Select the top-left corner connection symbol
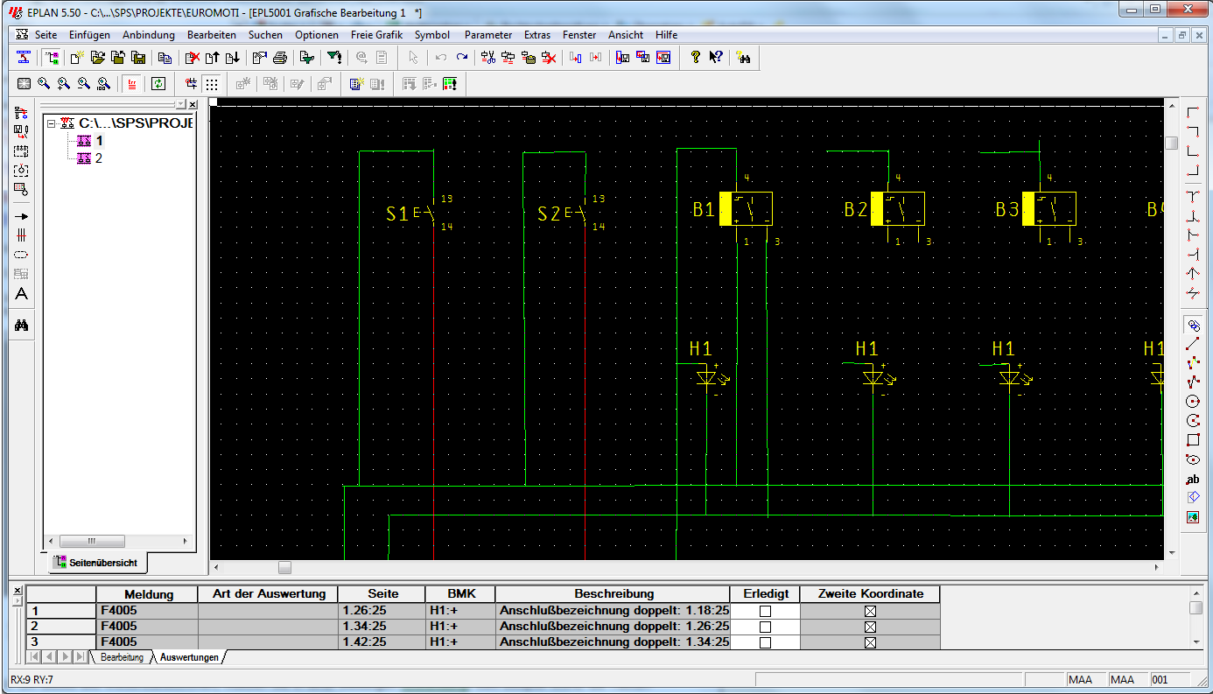This screenshot has width=1213, height=694. coord(1192,112)
